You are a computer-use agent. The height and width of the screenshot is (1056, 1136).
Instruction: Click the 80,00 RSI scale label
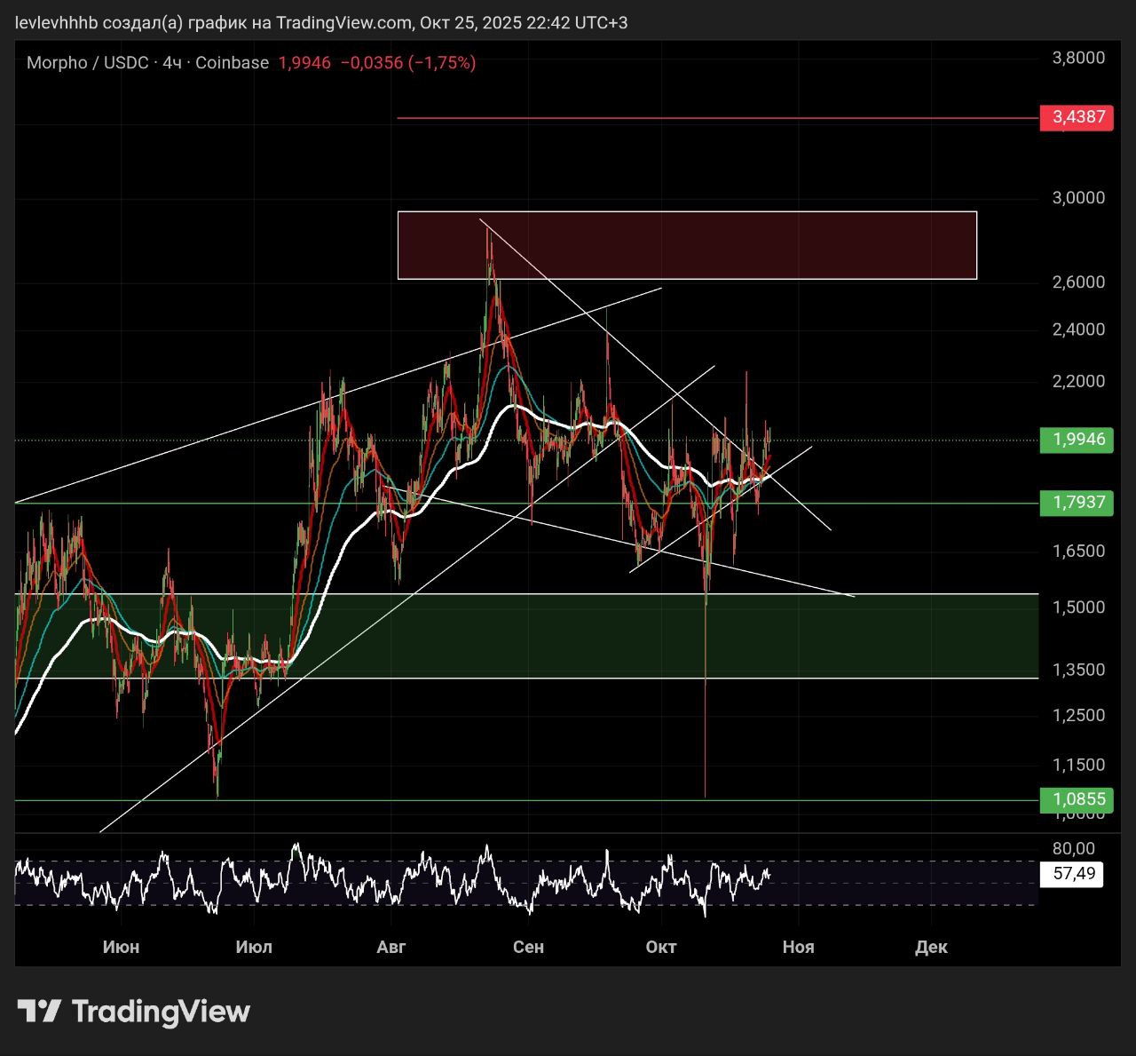click(x=1073, y=849)
